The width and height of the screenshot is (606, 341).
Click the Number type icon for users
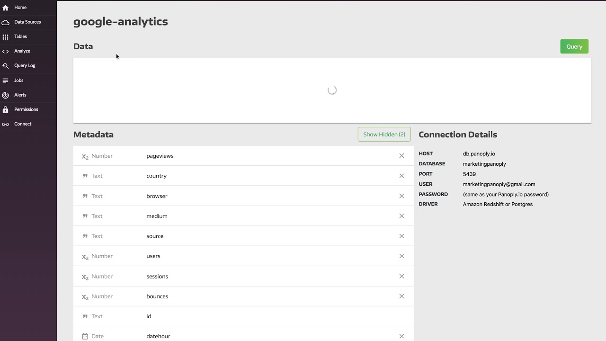click(85, 257)
